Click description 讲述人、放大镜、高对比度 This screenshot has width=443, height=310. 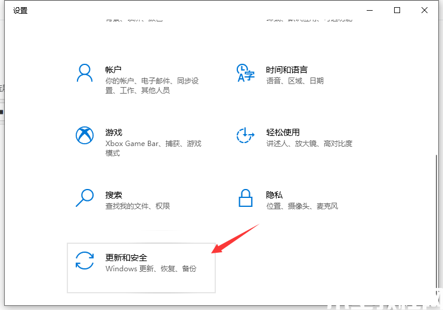coord(309,144)
